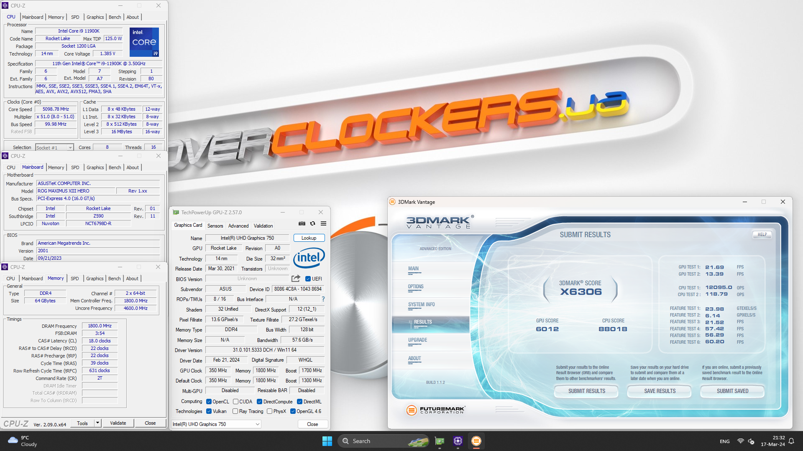Open the Validation tab in GPU-Z

pos(263,226)
